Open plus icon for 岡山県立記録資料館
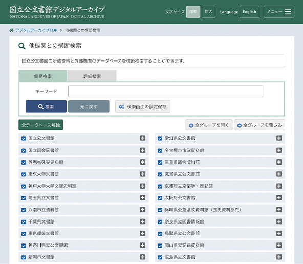This screenshot has width=303, height=264. 279,245
